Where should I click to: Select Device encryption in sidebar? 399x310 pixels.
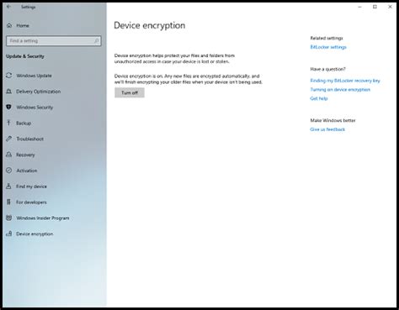click(x=35, y=234)
